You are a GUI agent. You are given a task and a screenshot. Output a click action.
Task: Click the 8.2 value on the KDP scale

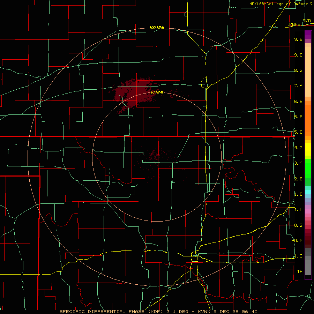[298, 70]
